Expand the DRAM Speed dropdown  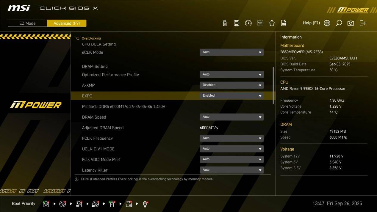point(231,117)
